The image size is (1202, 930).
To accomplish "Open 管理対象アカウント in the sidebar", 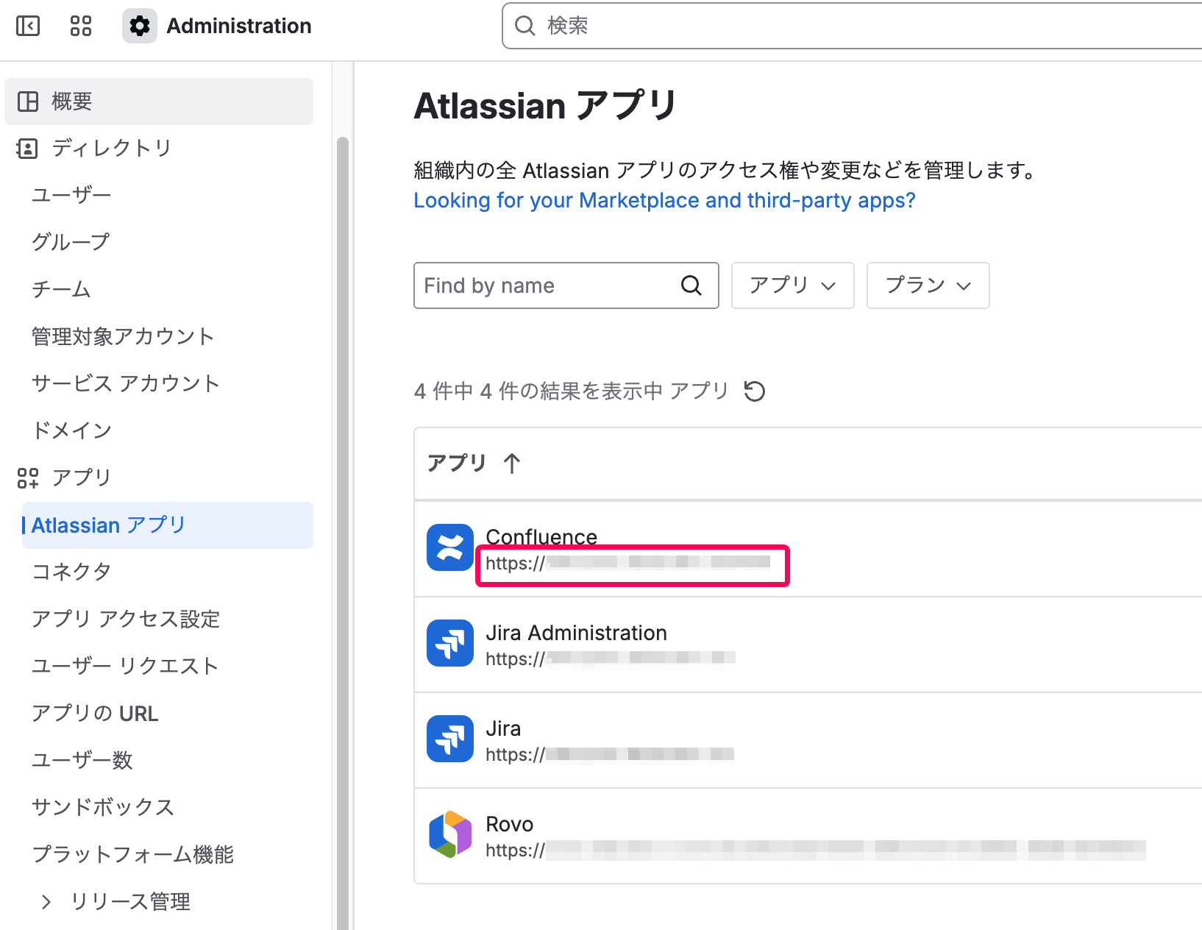I will tap(123, 337).
